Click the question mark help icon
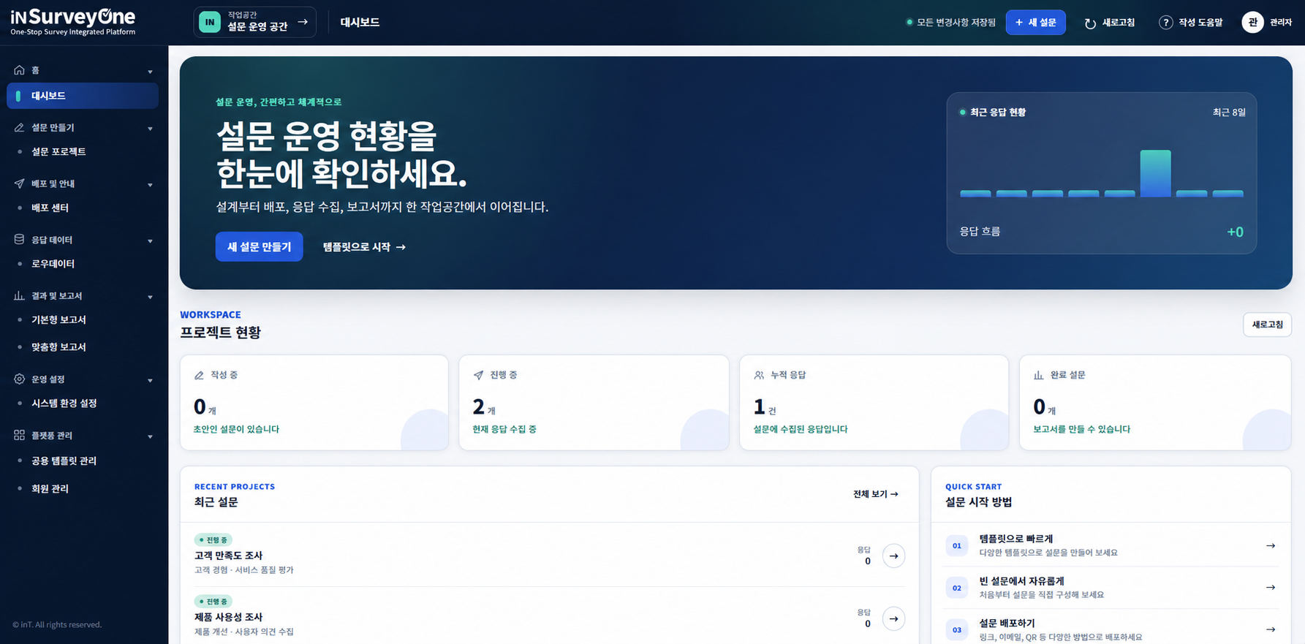Image resolution: width=1305 pixels, height=644 pixels. pyautogui.click(x=1166, y=23)
